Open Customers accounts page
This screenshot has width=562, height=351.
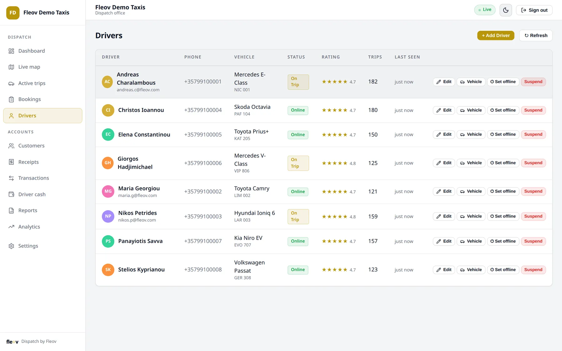click(x=43, y=146)
